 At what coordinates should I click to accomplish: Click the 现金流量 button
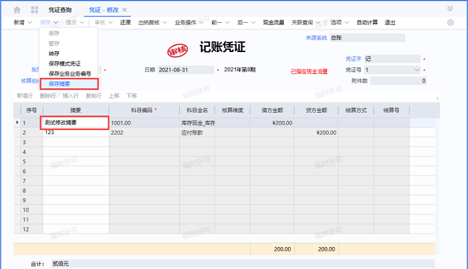[273, 23]
